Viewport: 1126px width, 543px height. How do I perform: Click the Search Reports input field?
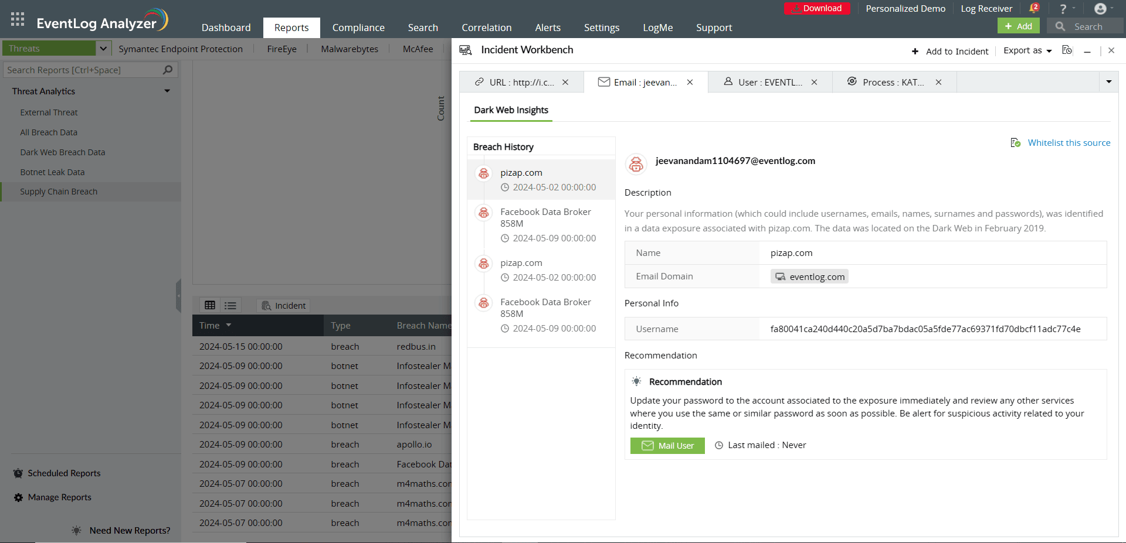(82, 70)
